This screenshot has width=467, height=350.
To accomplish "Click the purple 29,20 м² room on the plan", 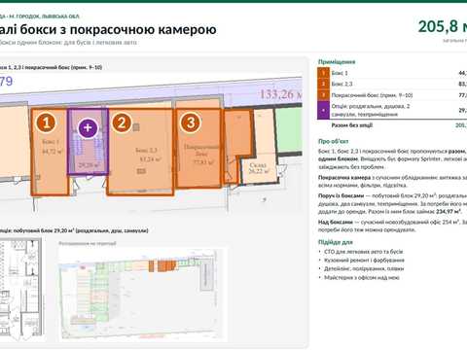I will [88, 142].
